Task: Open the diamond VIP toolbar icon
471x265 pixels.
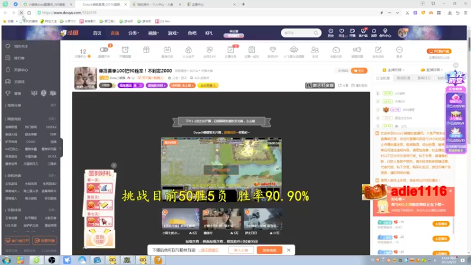Action: click(273, 52)
